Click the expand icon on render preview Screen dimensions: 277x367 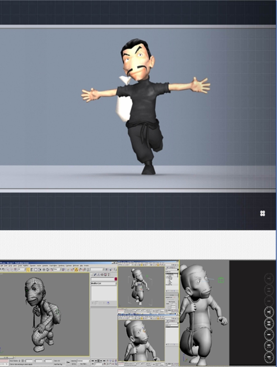click(262, 213)
